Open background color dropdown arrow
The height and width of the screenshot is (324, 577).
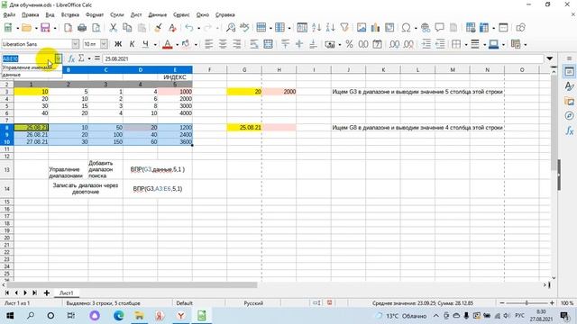coord(196,44)
